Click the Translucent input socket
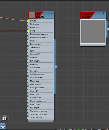Viewport: 109px width, 130px height. pyautogui.click(x=28, y=47)
